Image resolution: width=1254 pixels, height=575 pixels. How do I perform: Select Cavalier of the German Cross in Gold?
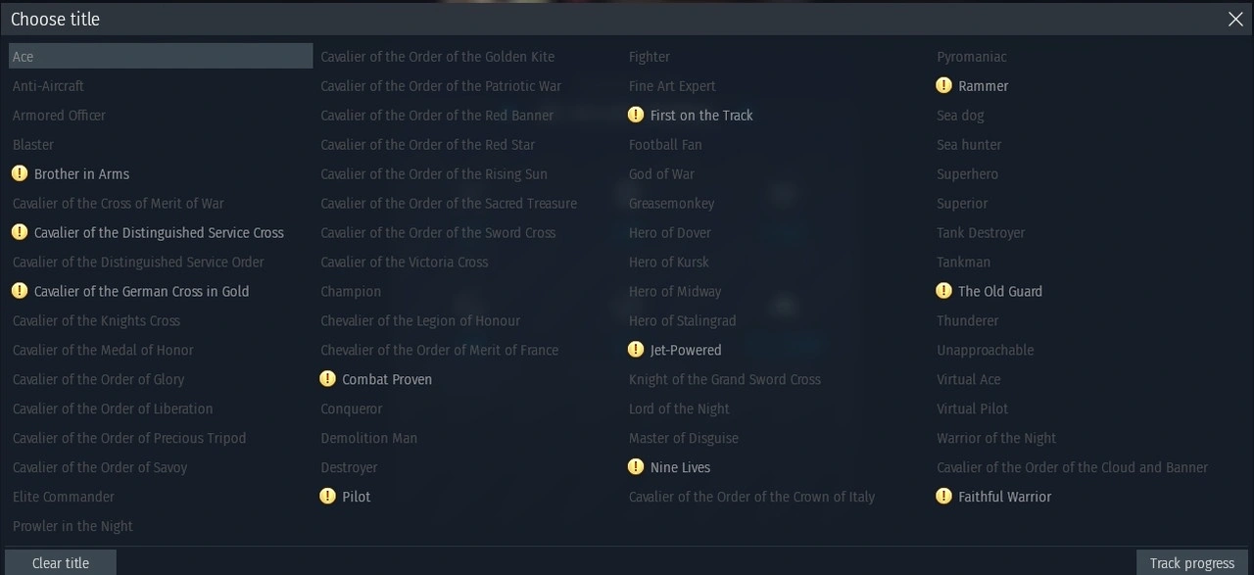point(141,291)
